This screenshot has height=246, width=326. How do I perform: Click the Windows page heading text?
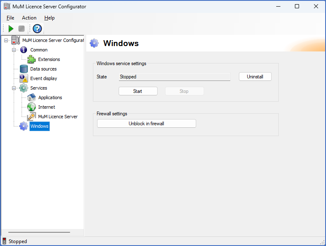(x=121, y=43)
